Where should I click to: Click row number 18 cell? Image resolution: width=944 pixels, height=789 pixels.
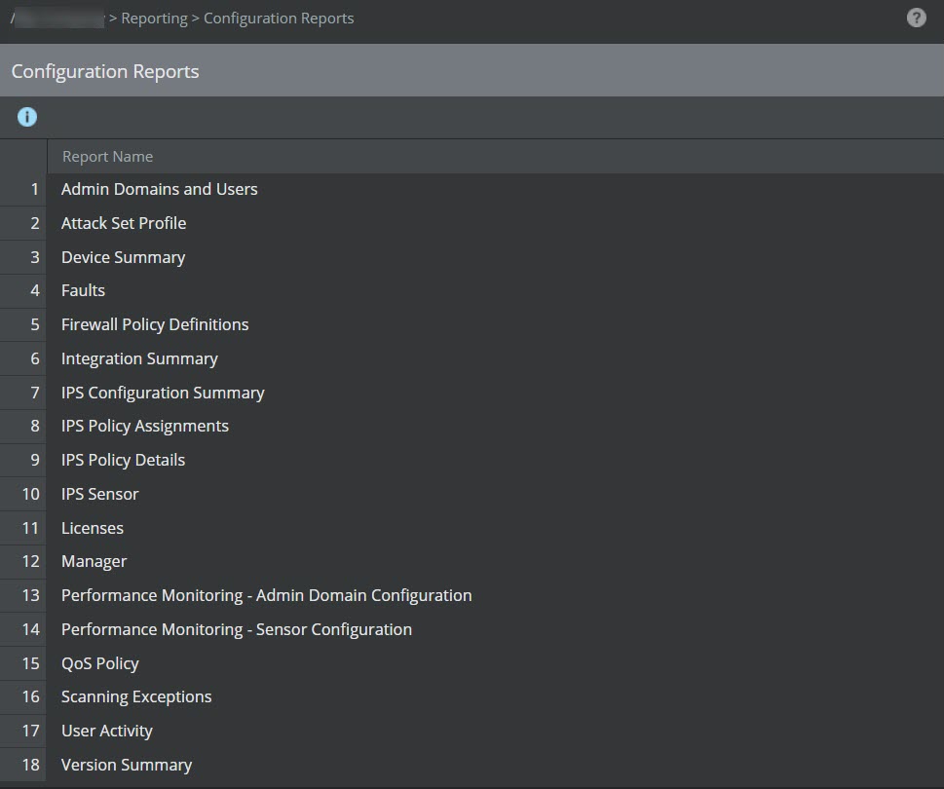[23, 765]
